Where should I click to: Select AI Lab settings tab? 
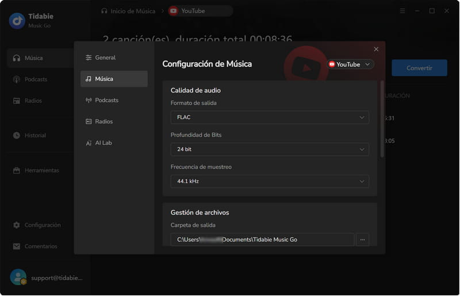pos(114,143)
